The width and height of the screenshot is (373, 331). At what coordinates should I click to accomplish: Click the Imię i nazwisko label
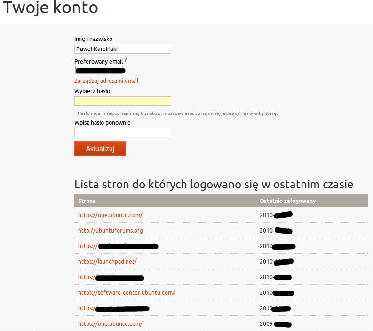[x=94, y=39]
